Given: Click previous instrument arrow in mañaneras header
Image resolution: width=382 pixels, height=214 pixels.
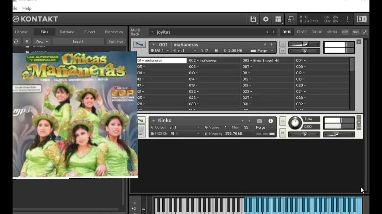Looking at the screenshot, I should point(265,45).
